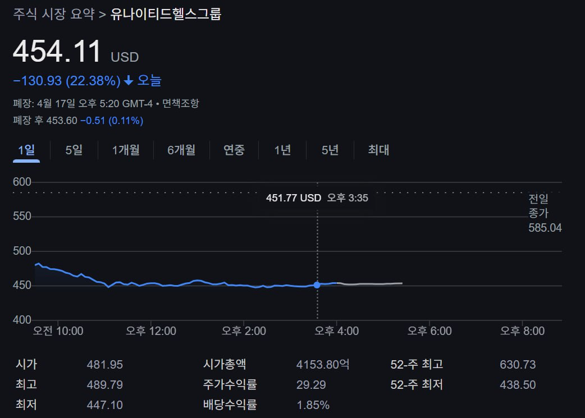The image size is (585, 418).
Task: Click the 최고 value 489.79
Action: coord(105,385)
